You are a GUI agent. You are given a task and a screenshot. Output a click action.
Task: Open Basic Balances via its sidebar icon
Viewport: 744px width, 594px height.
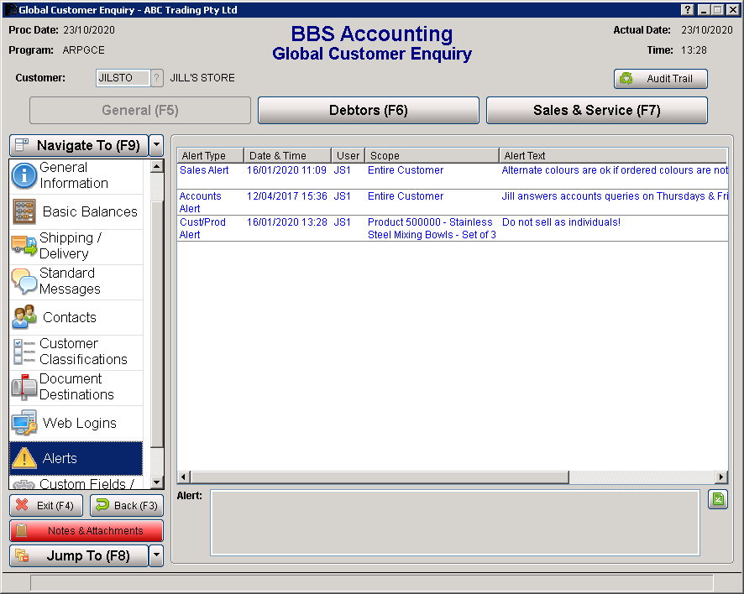coord(24,211)
